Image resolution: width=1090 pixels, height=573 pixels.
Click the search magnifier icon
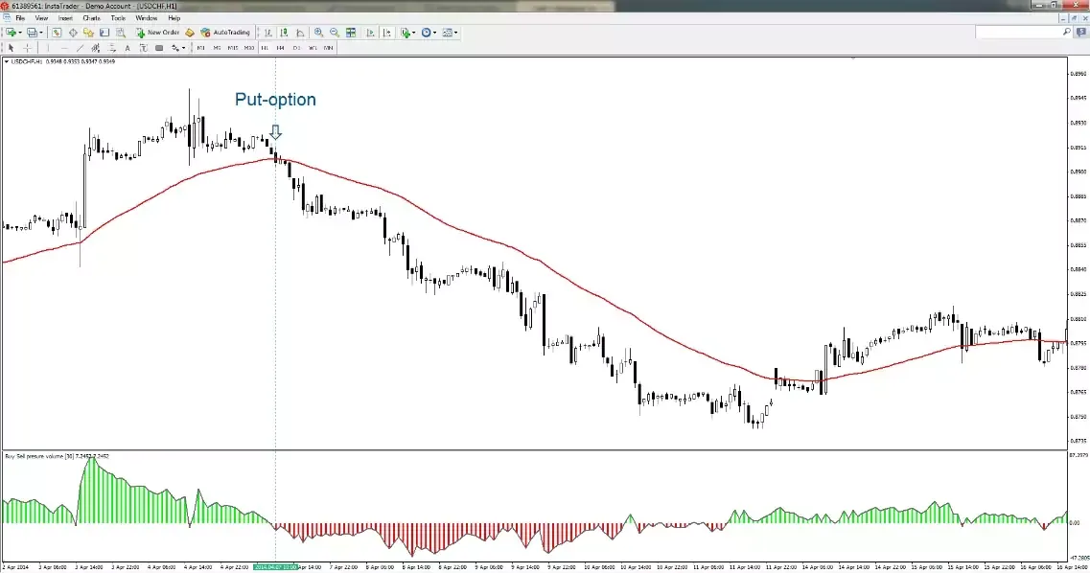point(1066,32)
